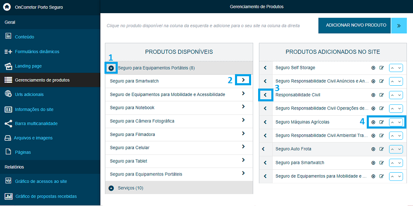The width and height of the screenshot is (413, 206).
Task: Click the double-chevron button next to Adicionar Novo Produto
Action: 399,26
